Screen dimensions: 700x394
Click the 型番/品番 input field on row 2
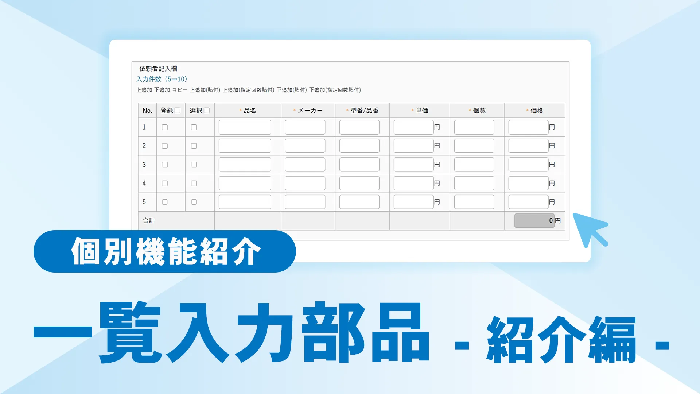(359, 146)
